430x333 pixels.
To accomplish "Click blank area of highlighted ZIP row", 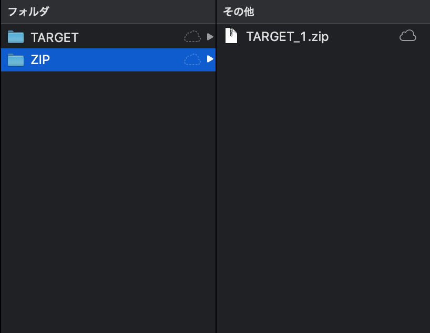I will click(x=117, y=60).
